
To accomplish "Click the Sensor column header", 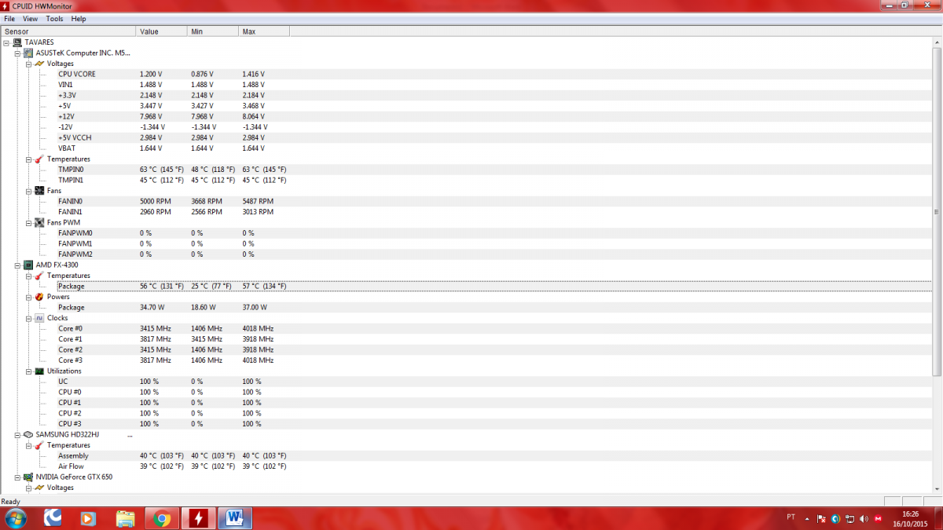I will click(68, 31).
